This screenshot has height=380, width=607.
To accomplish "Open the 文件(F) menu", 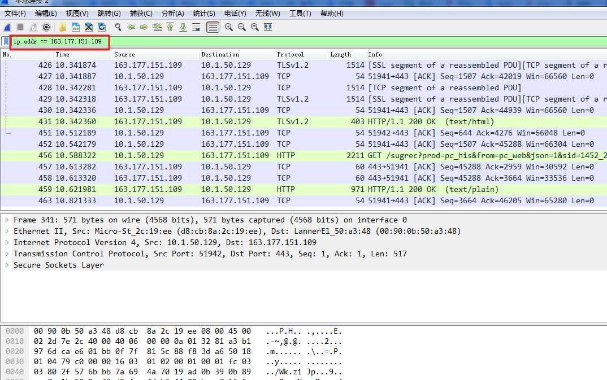I will (x=15, y=14).
